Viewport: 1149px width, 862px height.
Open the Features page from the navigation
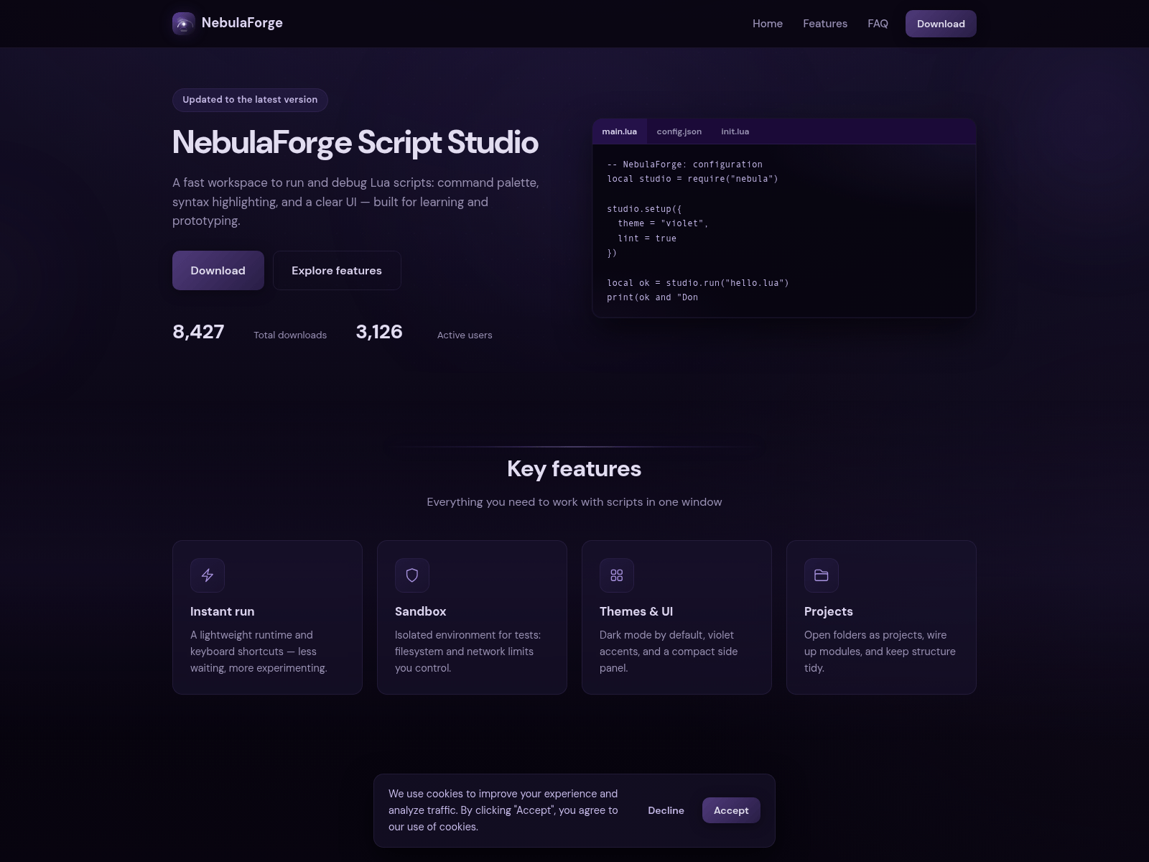824,23
